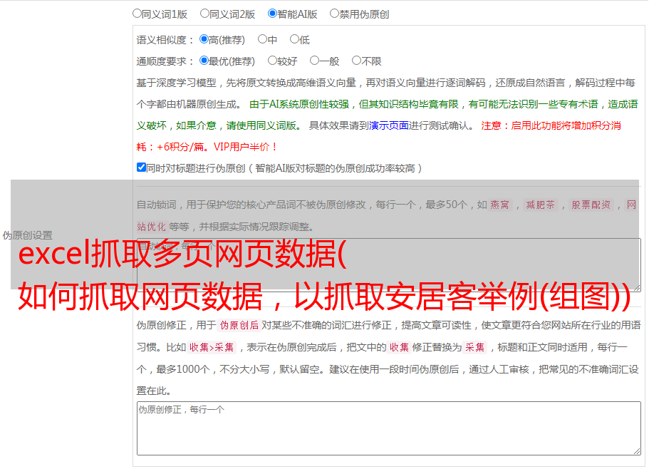The image size is (649, 469).
Task: Set 通顺度要求 to 不限
Action: [x=356, y=61]
